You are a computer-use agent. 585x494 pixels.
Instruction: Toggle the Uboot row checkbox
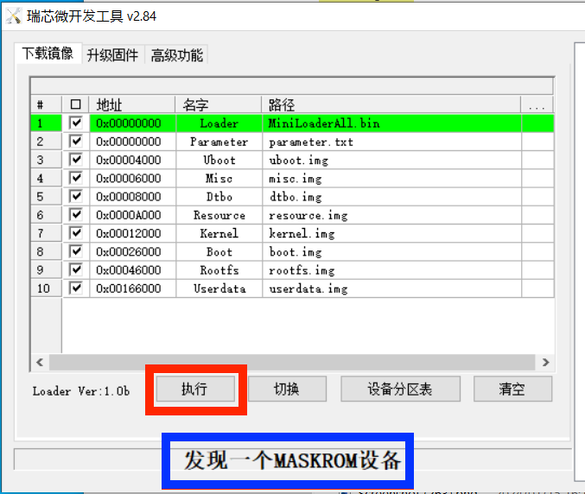(76, 160)
